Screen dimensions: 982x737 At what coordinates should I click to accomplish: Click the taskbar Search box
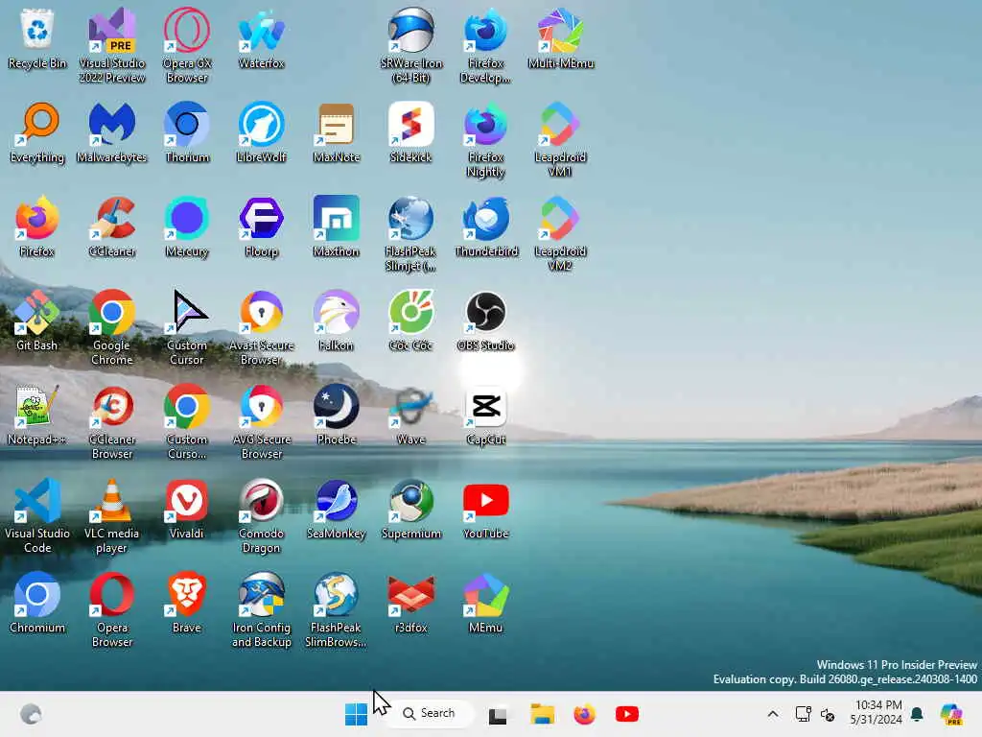(430, 713)
